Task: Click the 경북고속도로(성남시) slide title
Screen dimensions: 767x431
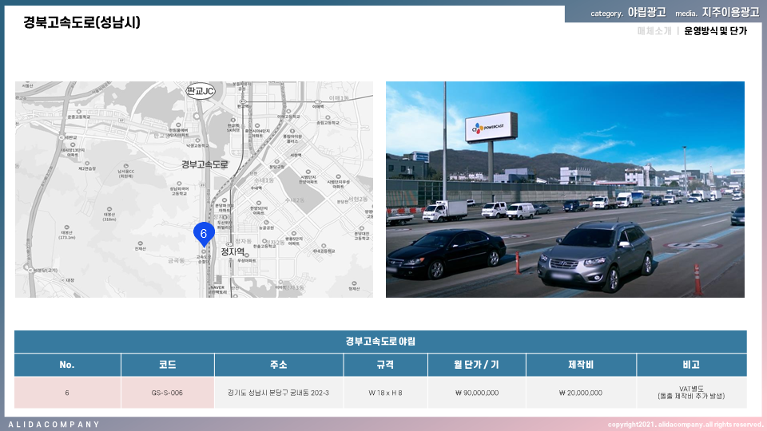Action: pos(82,22)
